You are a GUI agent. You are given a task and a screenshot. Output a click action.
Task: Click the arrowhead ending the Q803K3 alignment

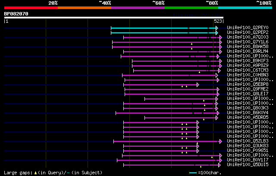pos(217,109)
